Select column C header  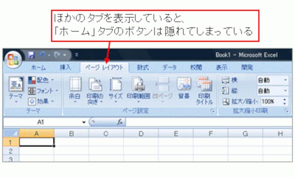click(106, 133)
